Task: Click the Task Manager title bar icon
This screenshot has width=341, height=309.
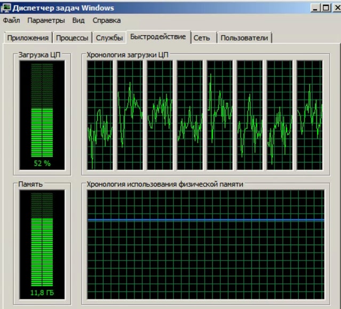Action: pyautogui.click(x=6, y=8)
